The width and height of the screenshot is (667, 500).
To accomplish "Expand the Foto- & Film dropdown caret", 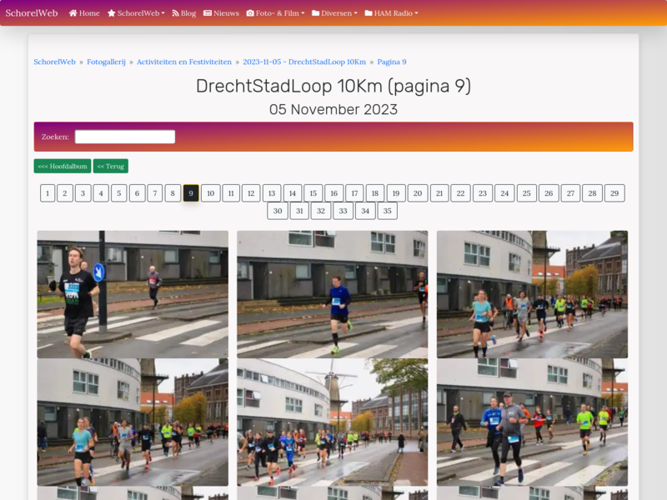I will click(x=303, y=13).
